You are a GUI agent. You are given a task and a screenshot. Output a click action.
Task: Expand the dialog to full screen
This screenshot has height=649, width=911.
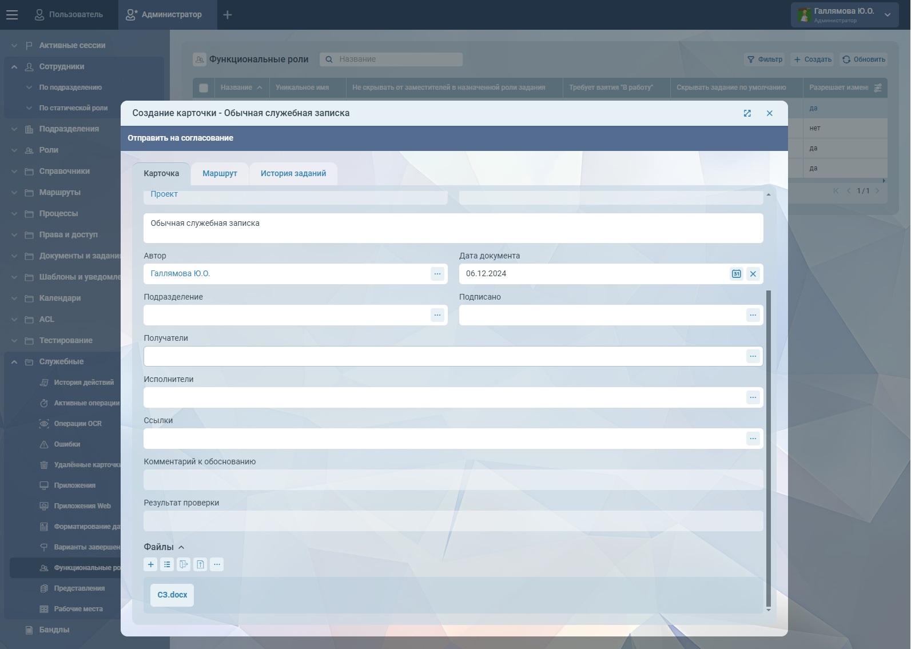747,113
